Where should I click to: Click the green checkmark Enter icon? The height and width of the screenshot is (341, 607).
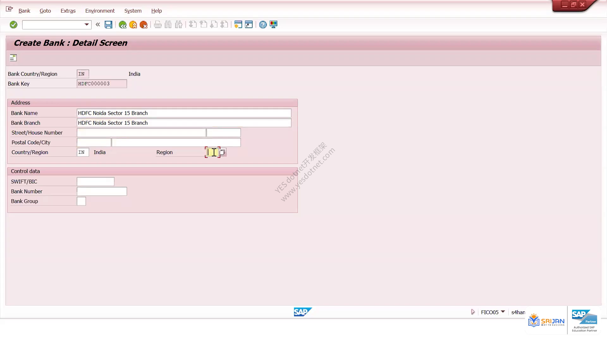pyautogui.click(x=13, y=25)
